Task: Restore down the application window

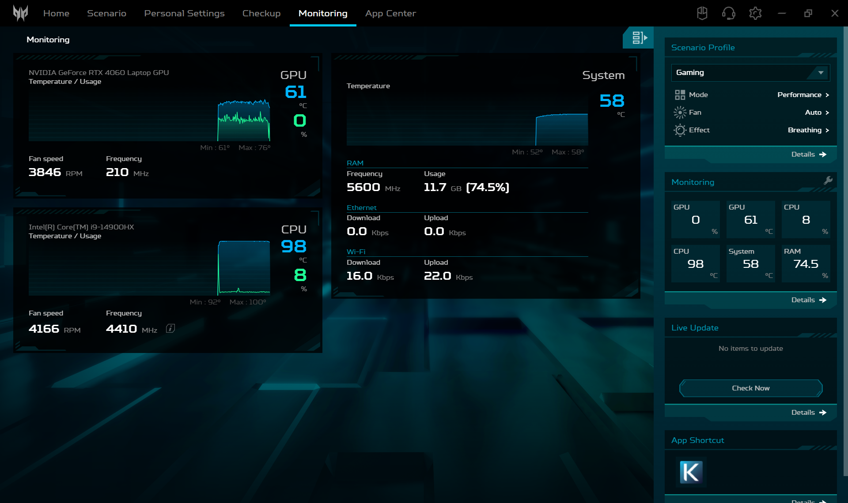Action: (808, 13)
